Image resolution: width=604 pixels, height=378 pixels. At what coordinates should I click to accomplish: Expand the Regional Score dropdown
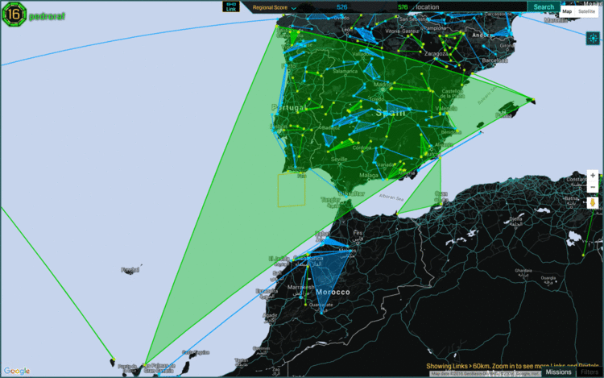tap(272, 7)
